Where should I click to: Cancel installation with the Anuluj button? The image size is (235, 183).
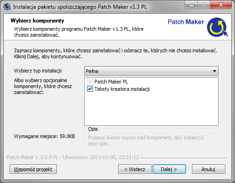pos(208,169)
